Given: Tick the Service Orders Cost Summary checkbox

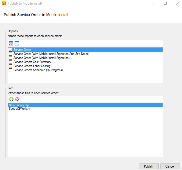Looking at the screenshot, I should 10,62.
